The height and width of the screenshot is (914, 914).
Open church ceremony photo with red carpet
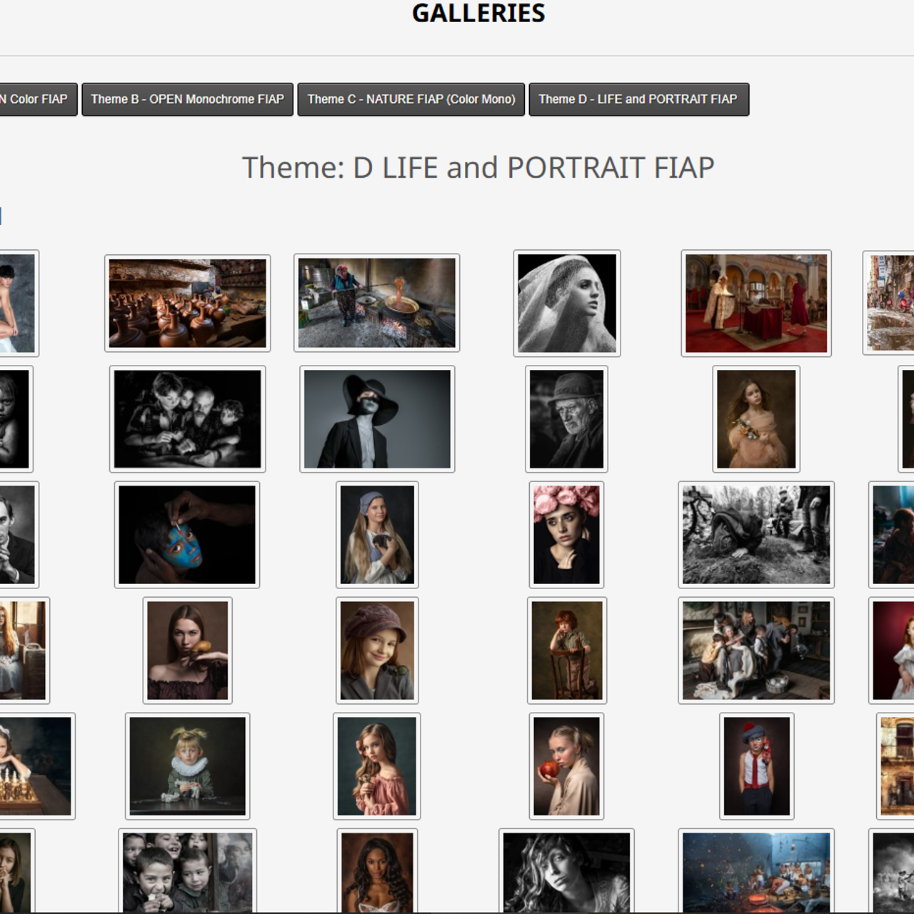(756, 303)
